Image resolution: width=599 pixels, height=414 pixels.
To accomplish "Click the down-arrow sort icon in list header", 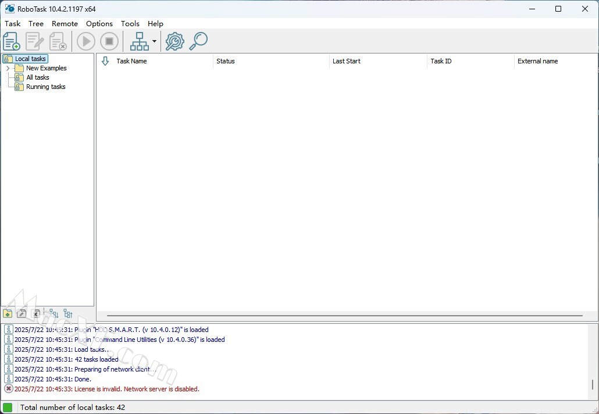I will click(105, 61).
